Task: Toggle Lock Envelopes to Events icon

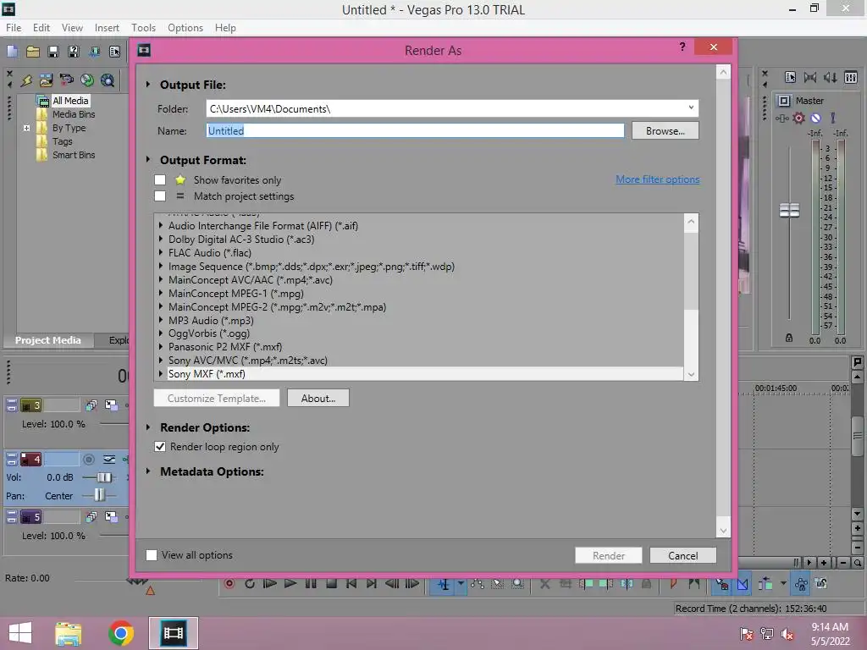Action: [801, 583]
